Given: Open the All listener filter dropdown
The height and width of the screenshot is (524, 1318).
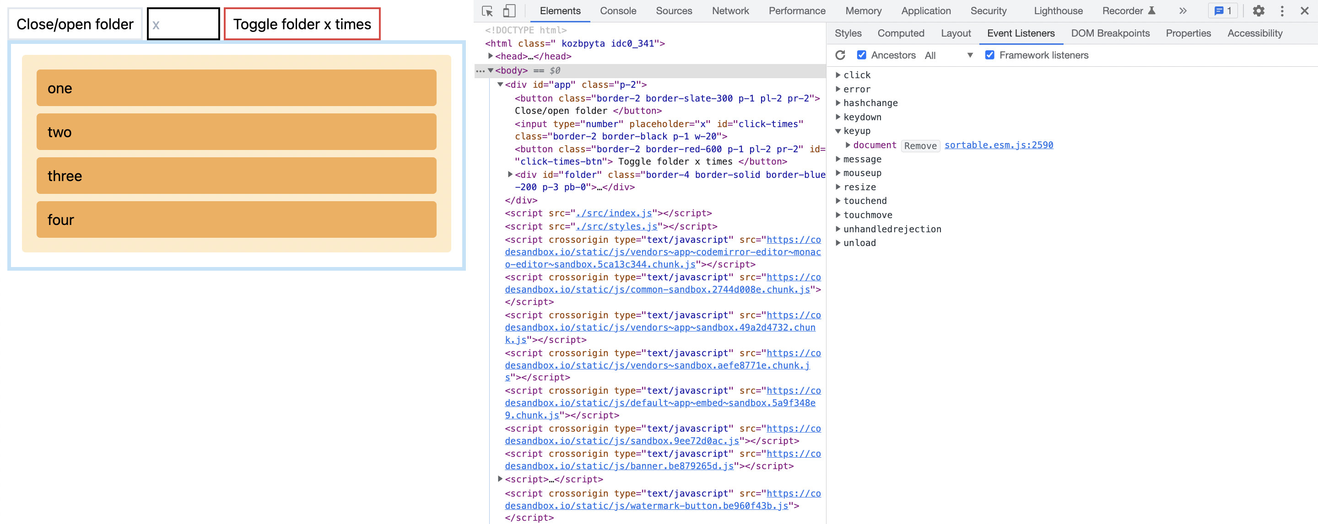Looking at the screenshot, I should point(948,55).
